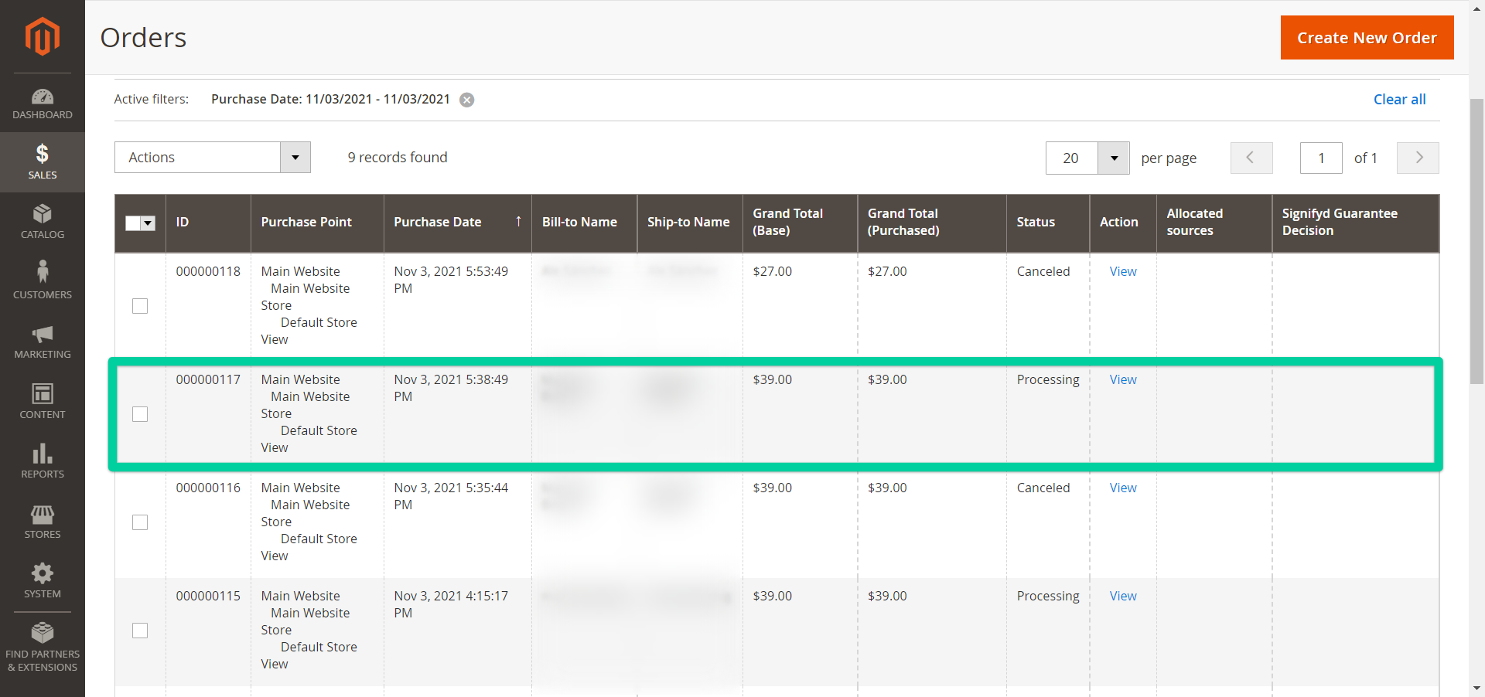Image resolution: width=1485 pixels, height=697 pixels.
Task: Remove the Purchase Date filter
Action: [x=467, y=100]
